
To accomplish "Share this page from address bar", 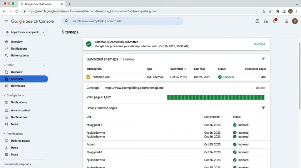I will pos(264,11).
